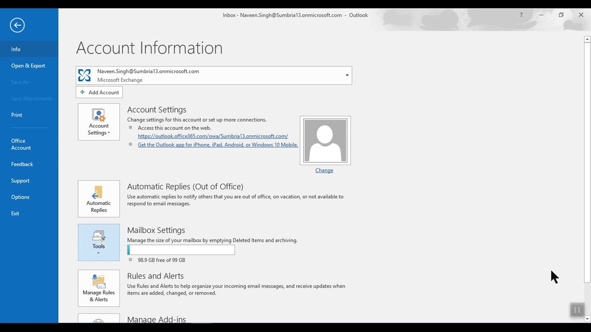Click the Account Information heading
The image size is (591, 332).
coord(149,48)
